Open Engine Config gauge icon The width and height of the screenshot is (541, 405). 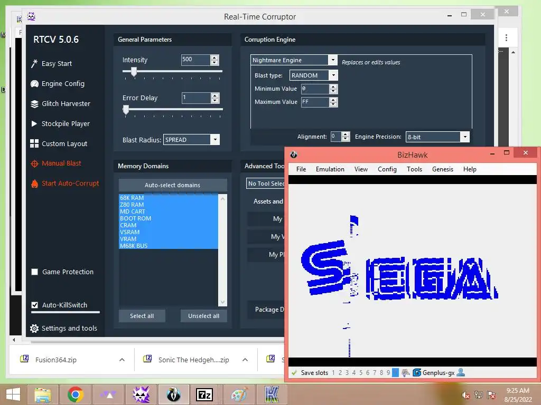coord(34,84)
